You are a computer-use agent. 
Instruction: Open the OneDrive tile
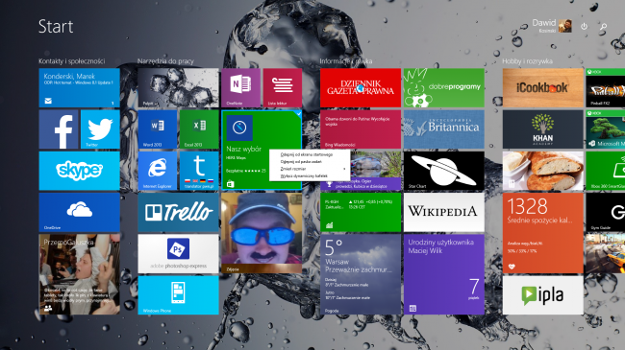(79, 212)
